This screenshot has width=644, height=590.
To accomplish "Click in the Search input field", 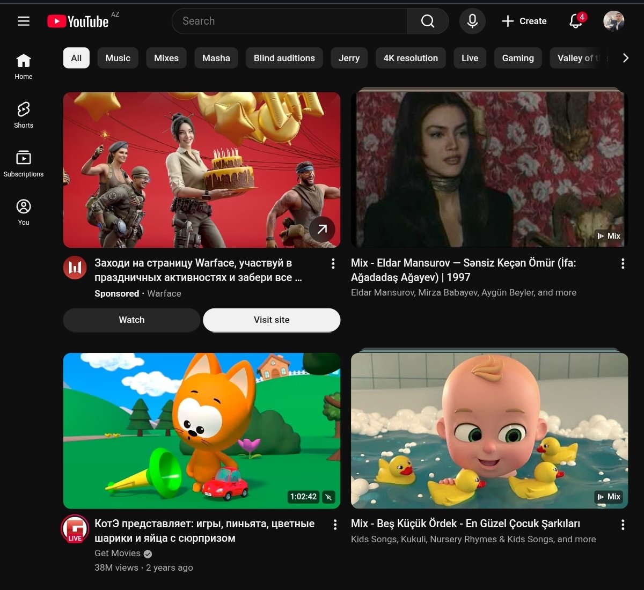I will click(x=290, y=21).
